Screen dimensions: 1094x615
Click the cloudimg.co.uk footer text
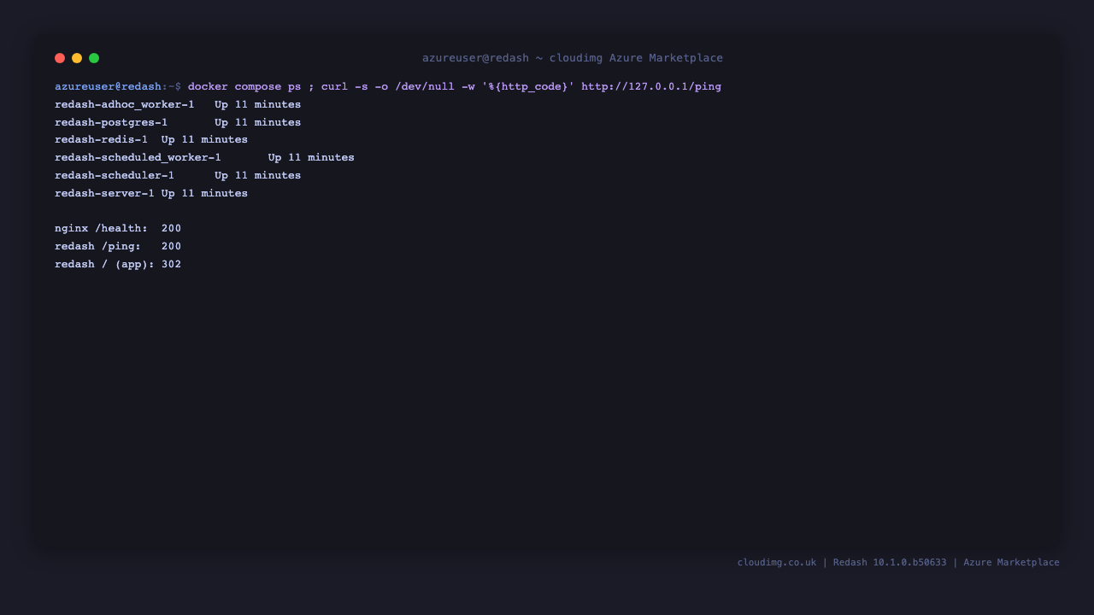(777, 563)
